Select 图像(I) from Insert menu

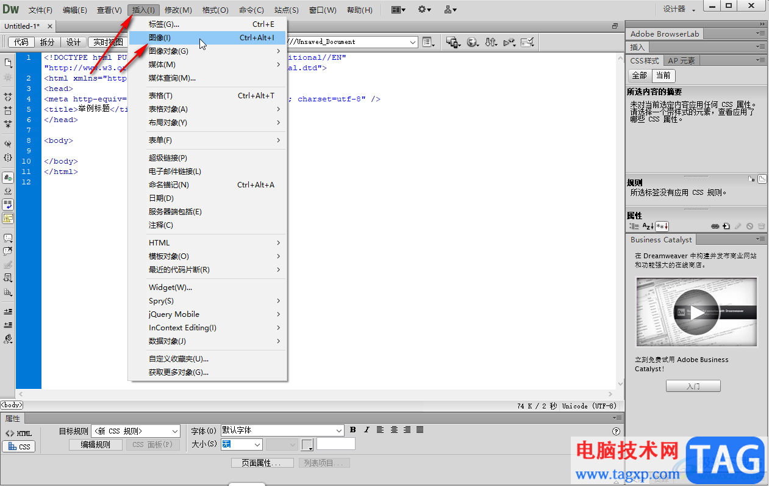tap(207, 38)
